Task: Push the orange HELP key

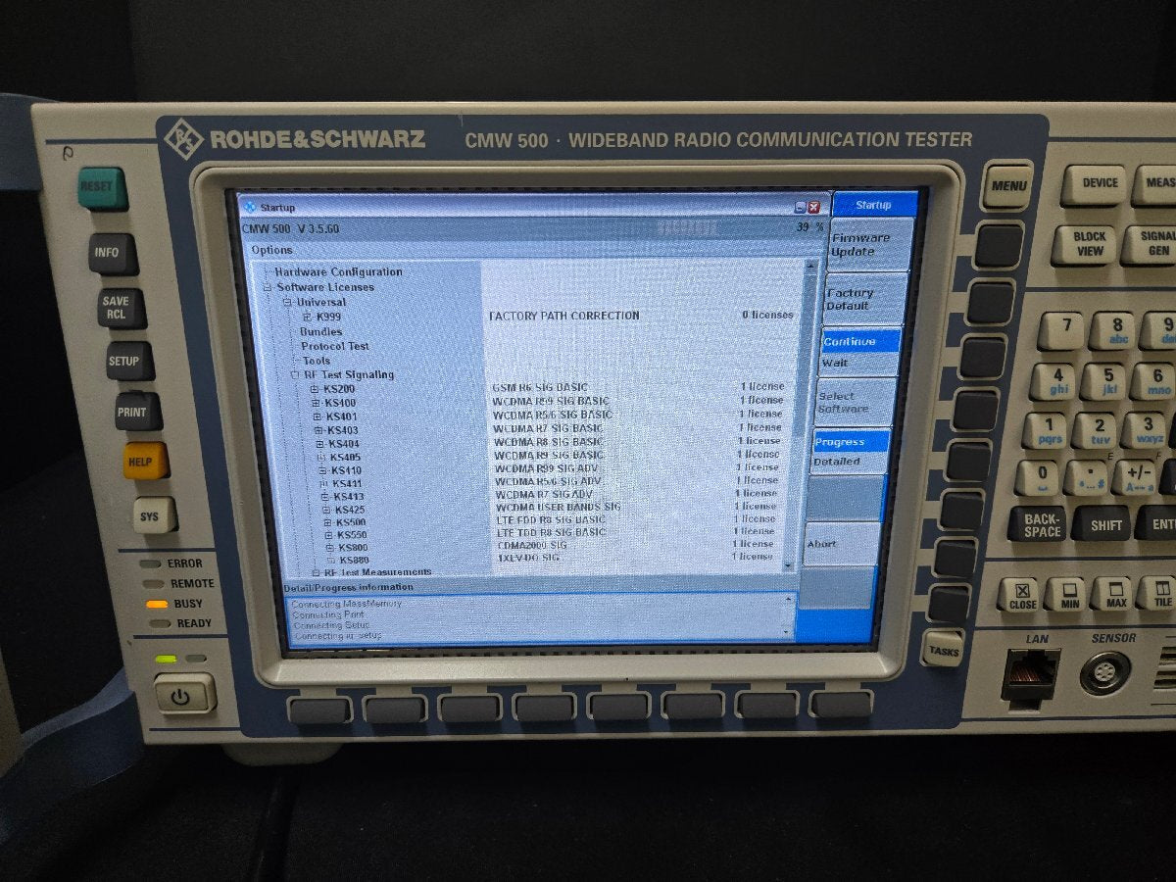Action: 145,461
